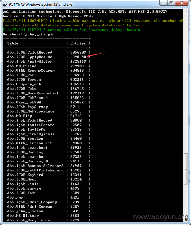
Task: Click the text 'dbo.MB_Blog'
Action: pyautogui.click(x=19, y=116)
